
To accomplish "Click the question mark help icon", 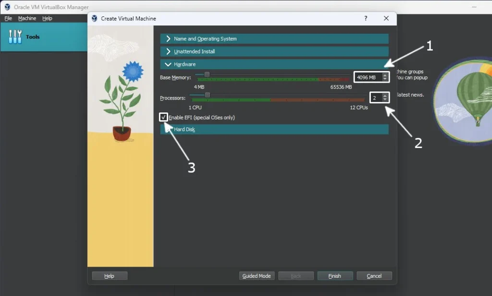I will [366, 18].
